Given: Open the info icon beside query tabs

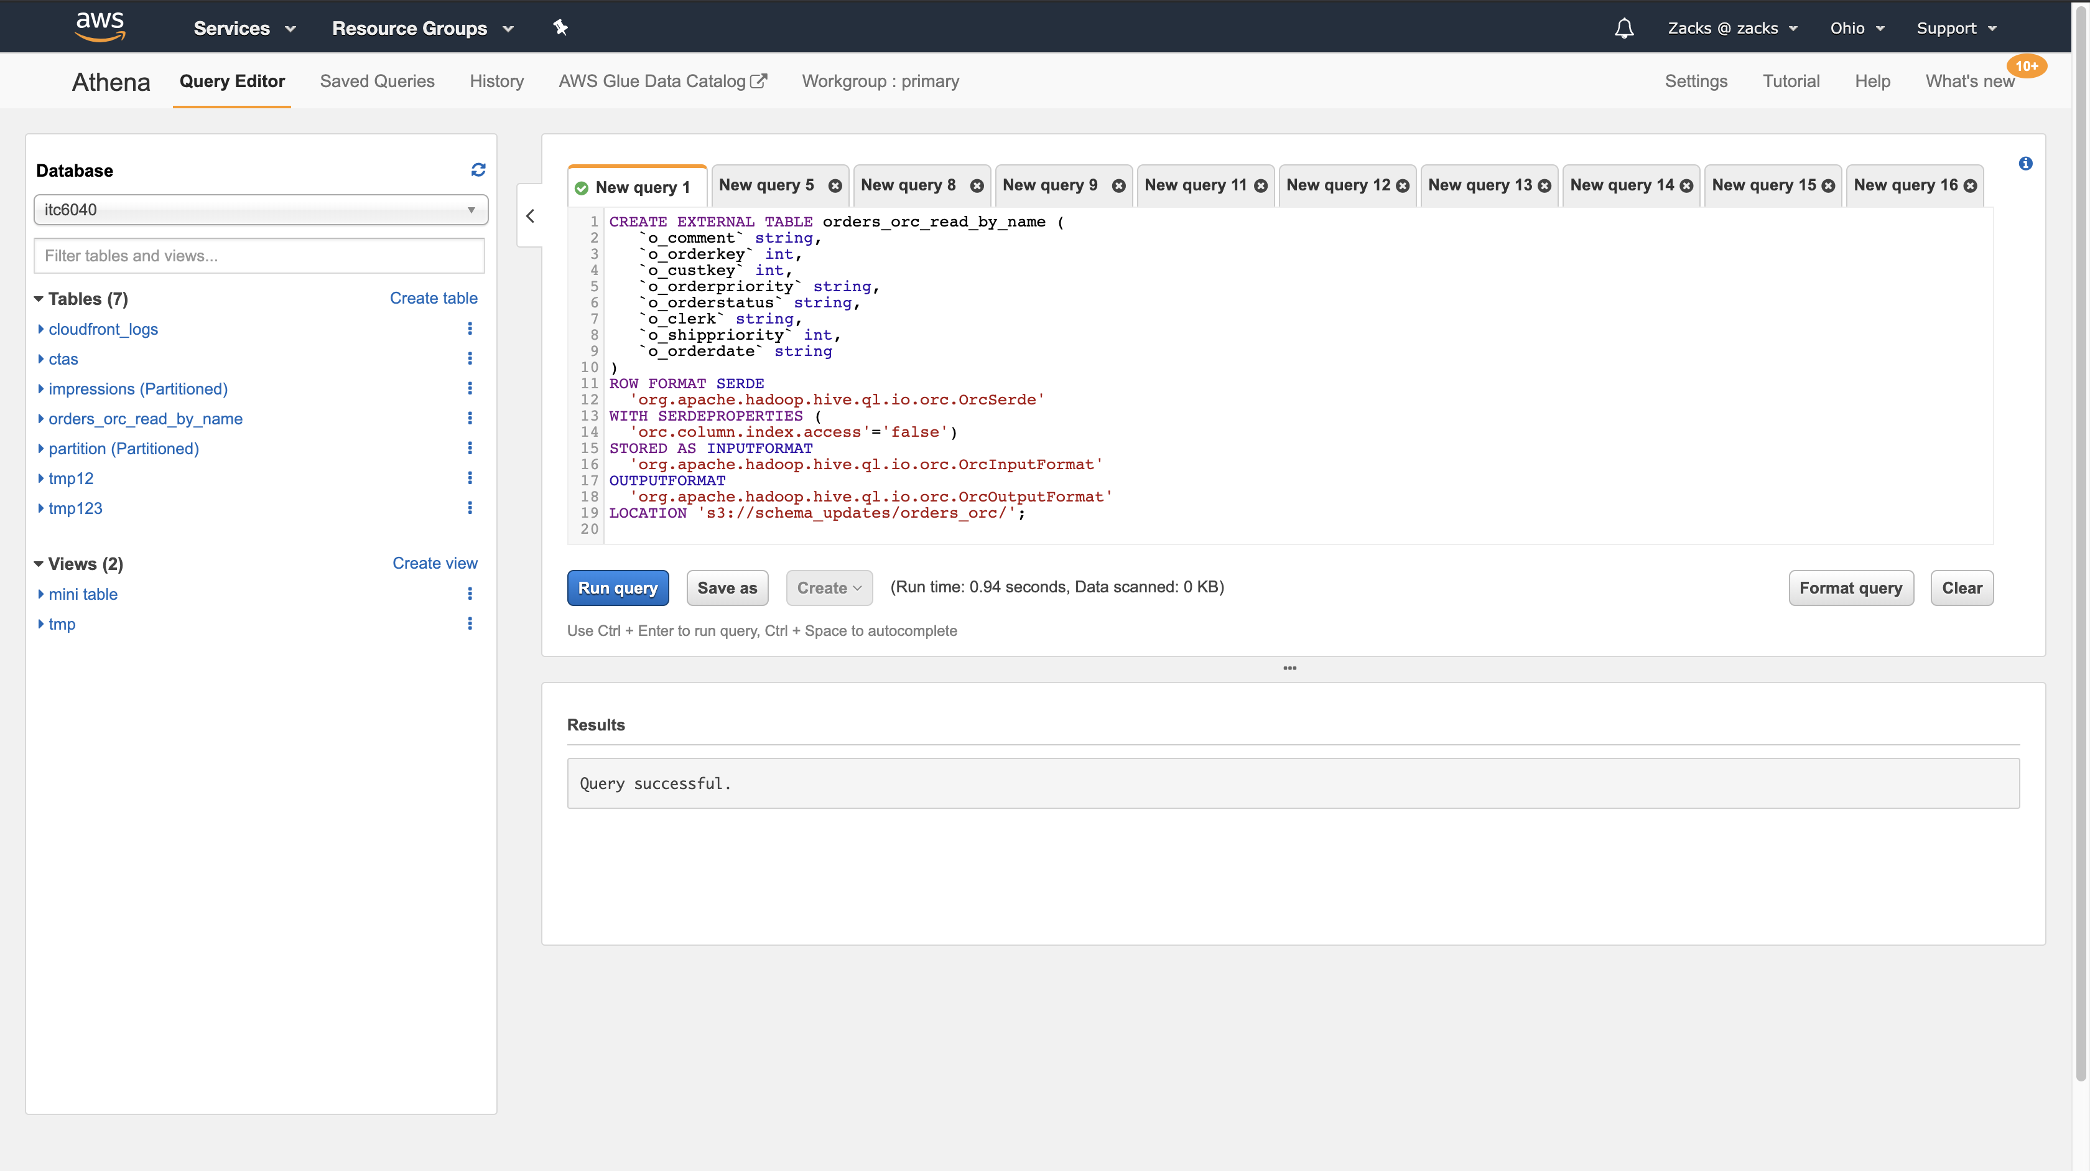Looking at the screenshot, I should point(2025,164).
